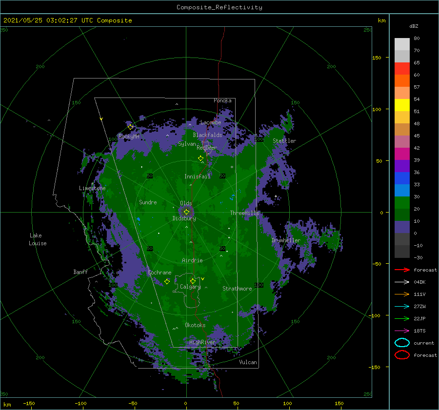439x410 pixels.
Task: Click the Sundre label
Action: [x=148, y=202]
